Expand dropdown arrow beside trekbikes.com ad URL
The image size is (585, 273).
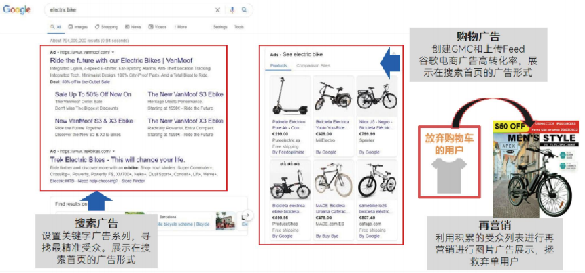tap(113, 151)
